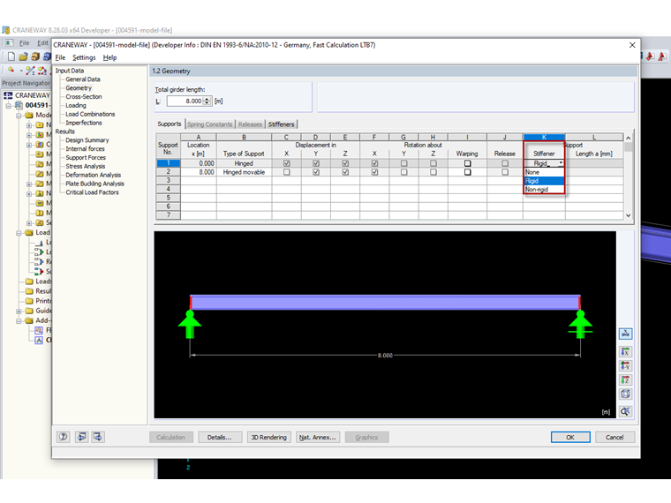Choose Rigid in stiffener dropdown list

(x=544, y=181)
